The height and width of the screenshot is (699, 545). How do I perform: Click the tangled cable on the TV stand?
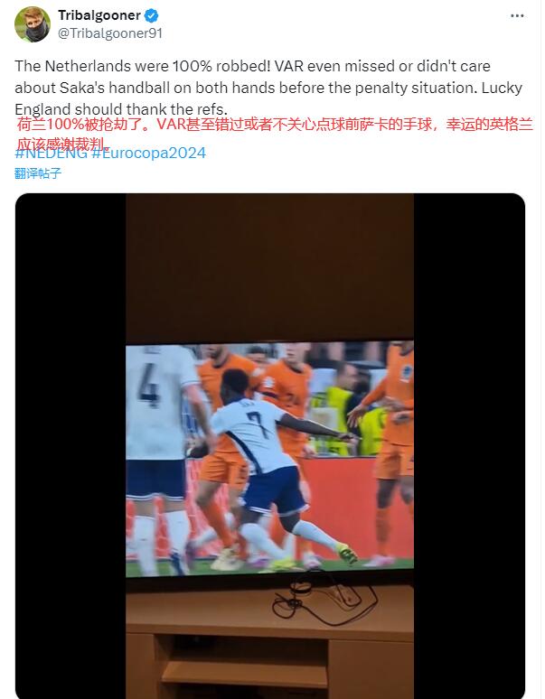tap(324, 601)
